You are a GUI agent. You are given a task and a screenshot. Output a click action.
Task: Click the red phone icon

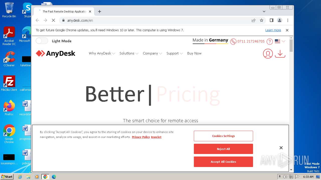coord(233,41)
